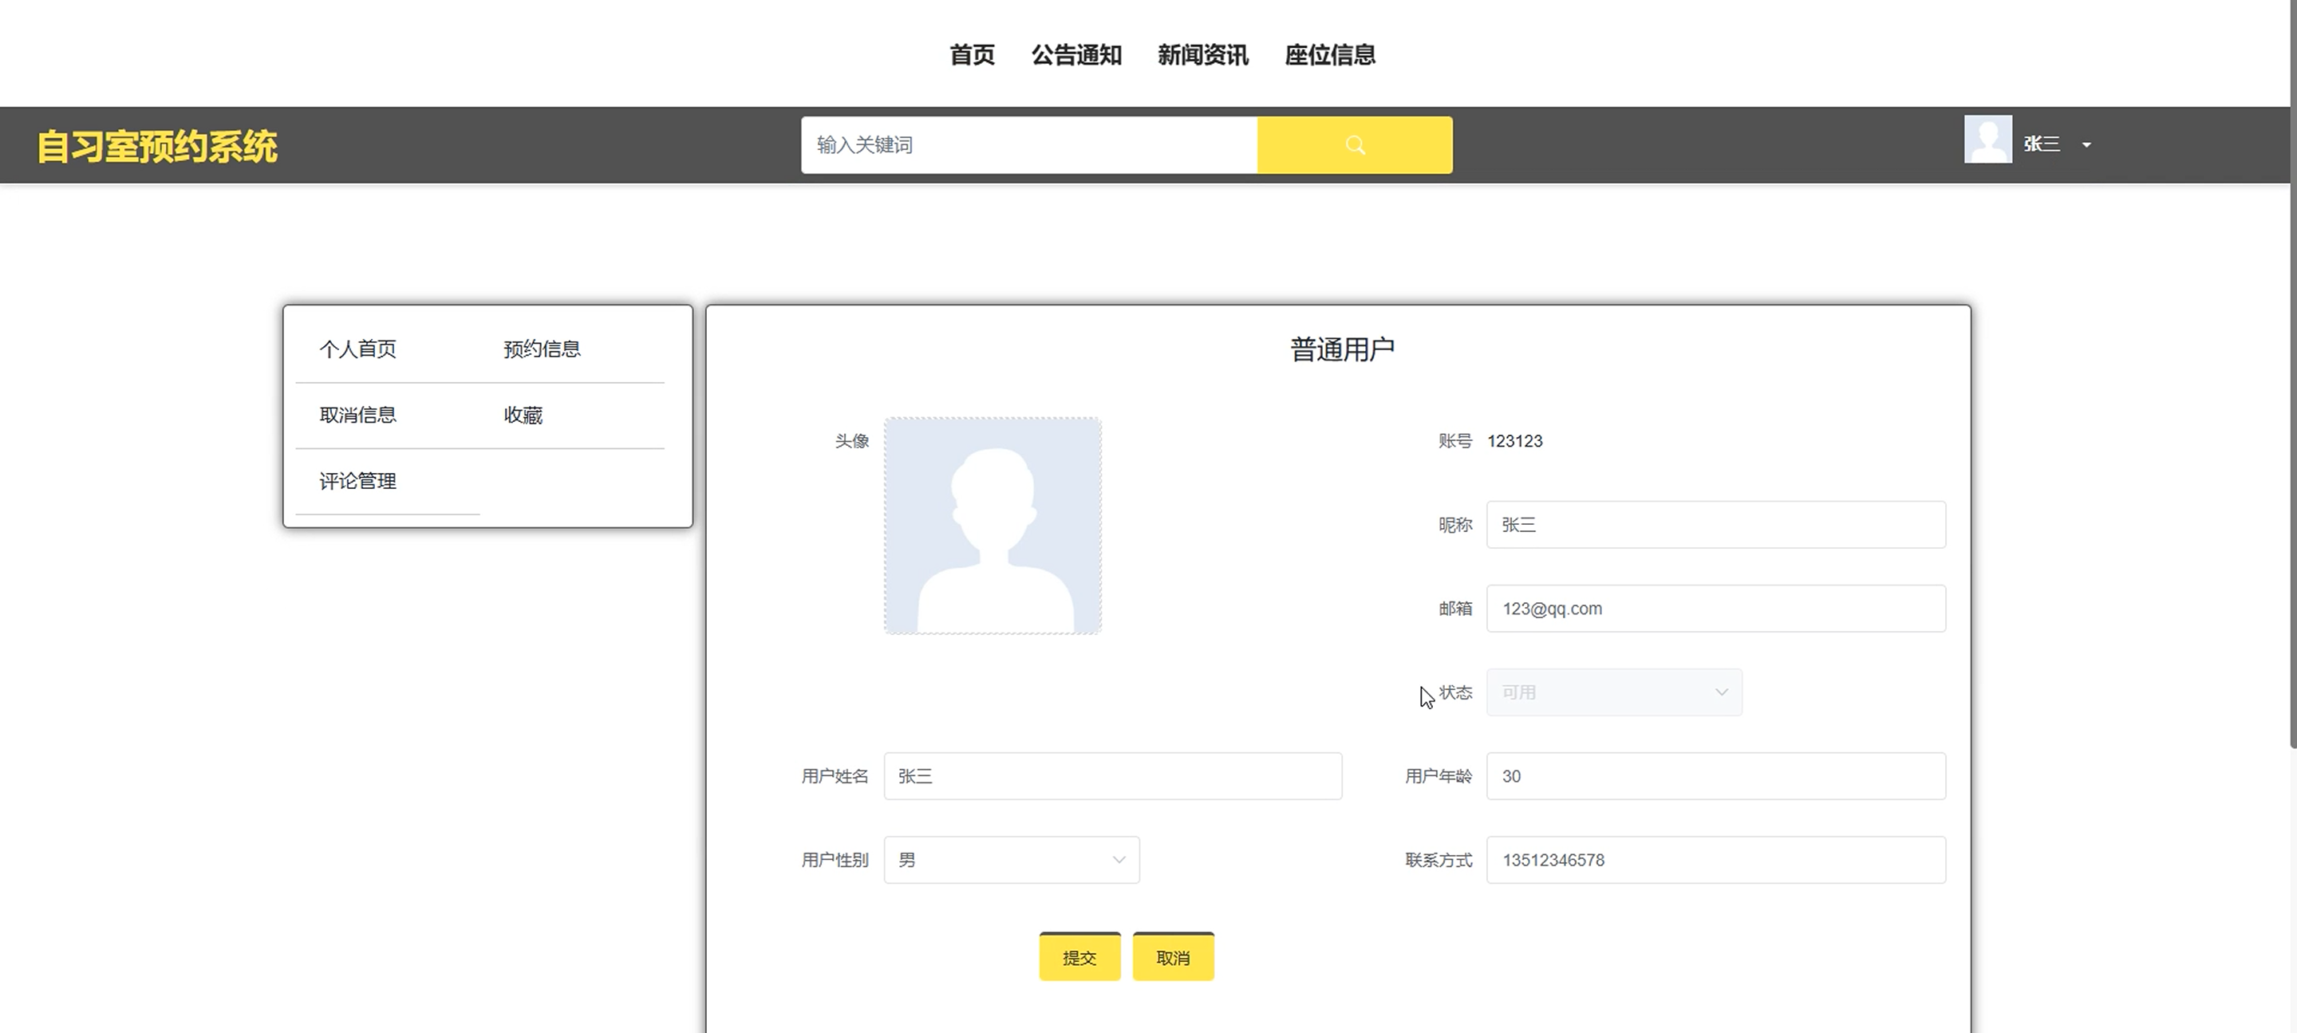This screenshot has height=1033, width=2297.
Task: Click the keyword search input field
Action: tap(1028, 145)
